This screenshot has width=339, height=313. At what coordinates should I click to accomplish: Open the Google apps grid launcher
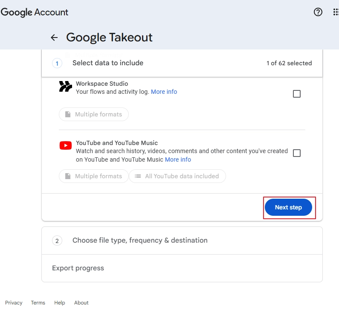(x=336, y=12)
